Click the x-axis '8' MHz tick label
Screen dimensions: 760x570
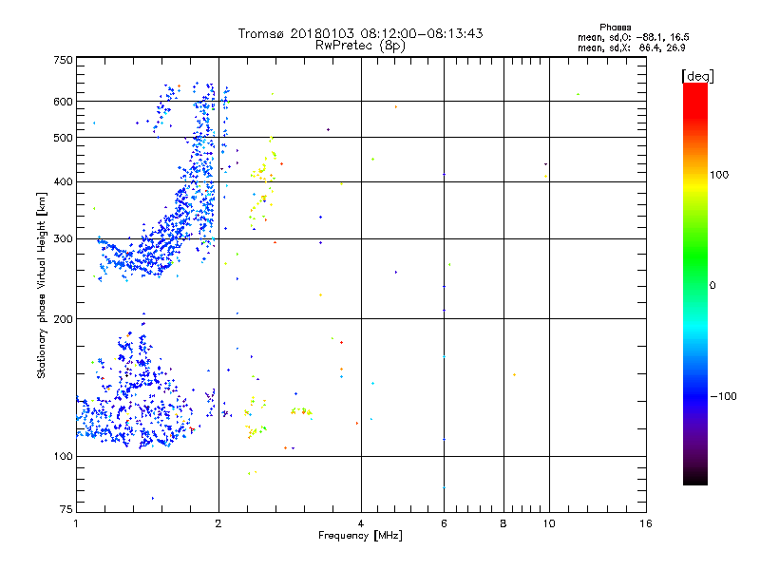(x=503, y=523)
